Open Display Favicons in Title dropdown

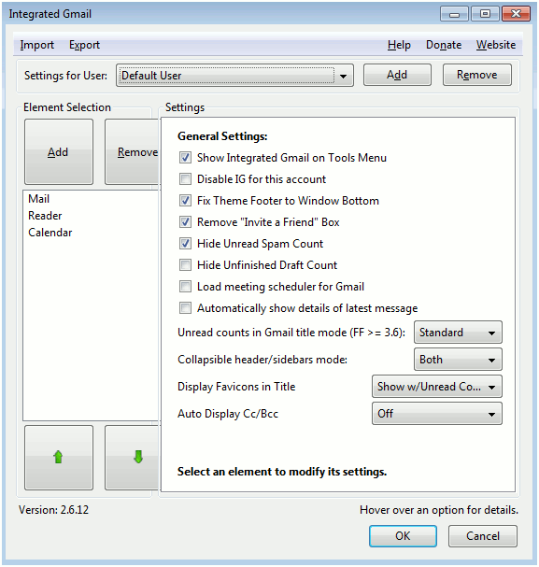pyautogui.click(x=436, y=387)
